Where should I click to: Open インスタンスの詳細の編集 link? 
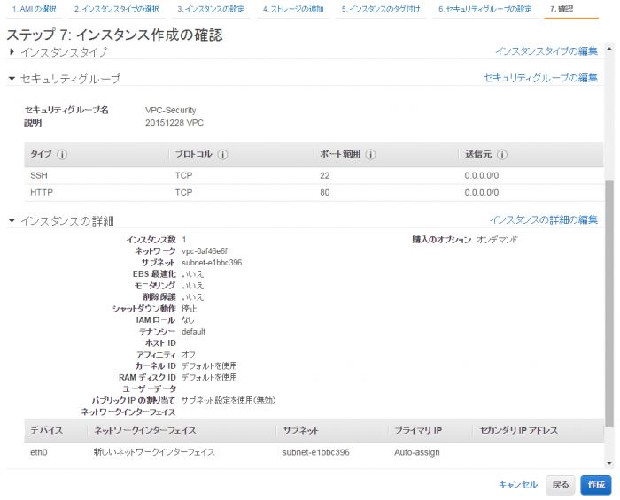pos(544,220)
